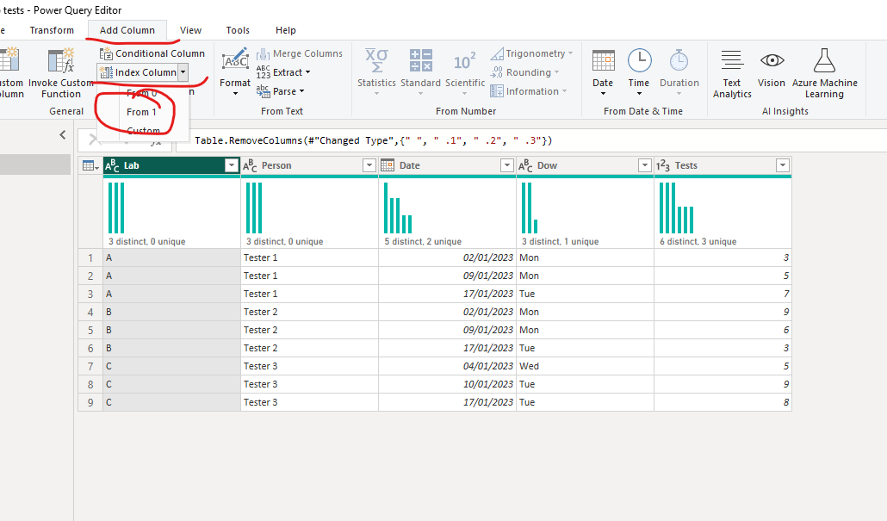The image size is (887, 521).
Task: Open the Tools tab
Action: 238,30
